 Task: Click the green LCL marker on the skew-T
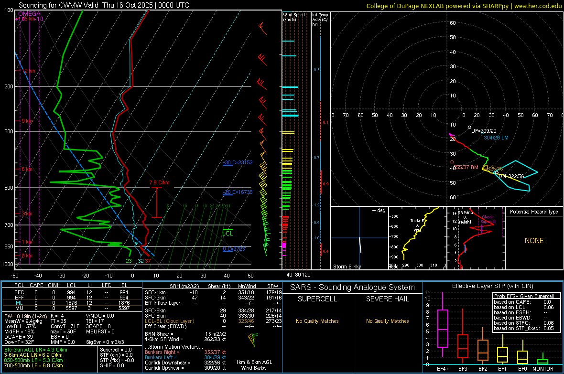(228, 233)
